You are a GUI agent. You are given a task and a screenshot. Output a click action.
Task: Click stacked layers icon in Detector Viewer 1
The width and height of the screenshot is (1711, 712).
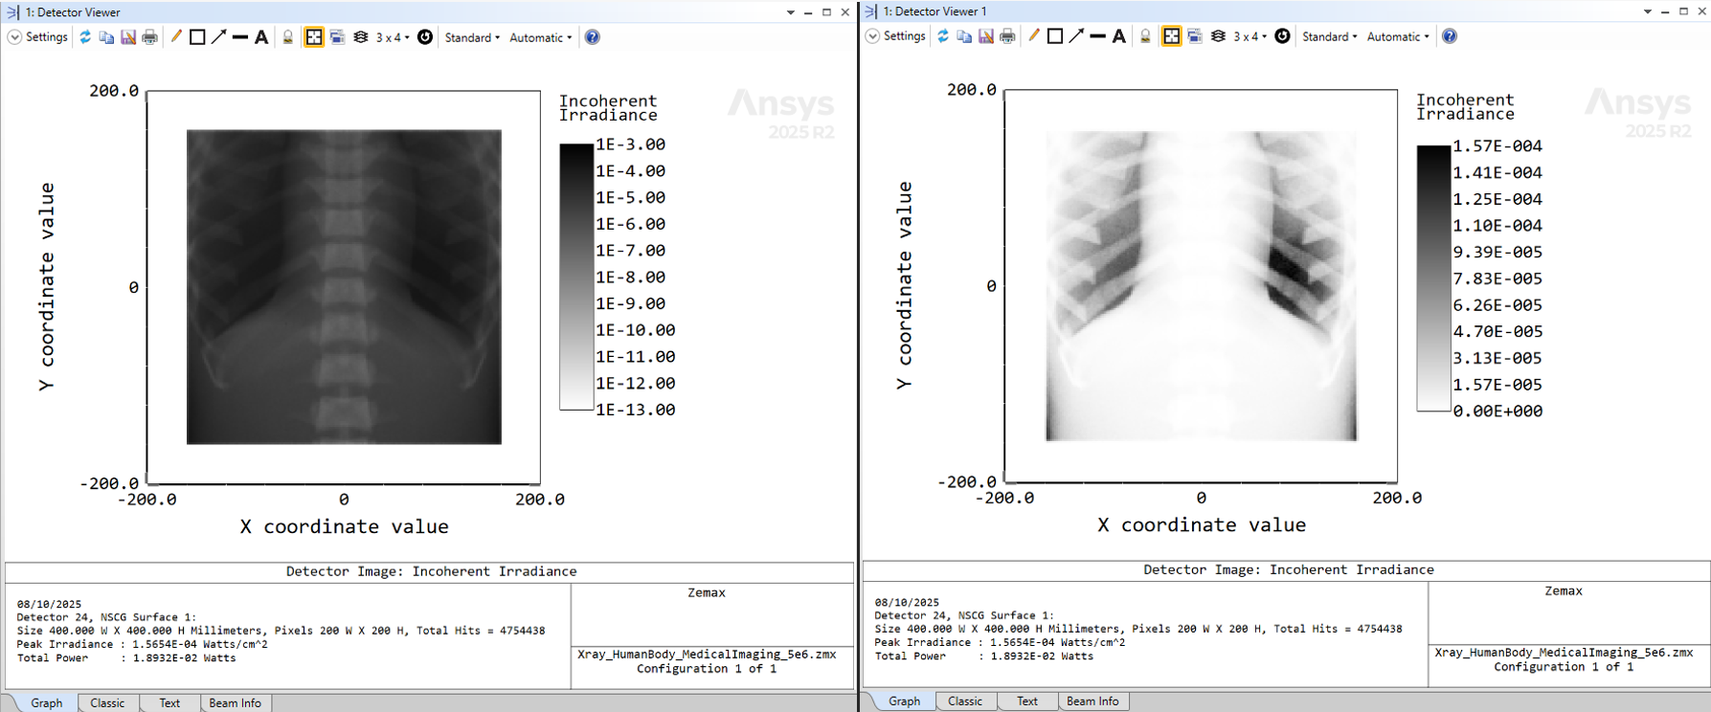point(1219,36)
